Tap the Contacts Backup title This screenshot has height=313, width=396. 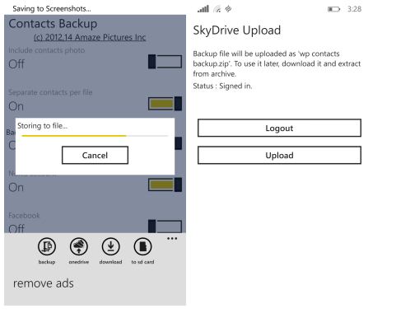(53, 24)
